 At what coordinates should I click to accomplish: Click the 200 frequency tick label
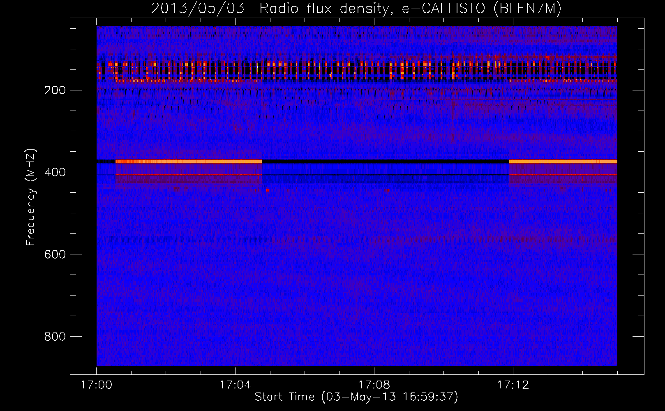pyautogui.click(x=55, y=90)
